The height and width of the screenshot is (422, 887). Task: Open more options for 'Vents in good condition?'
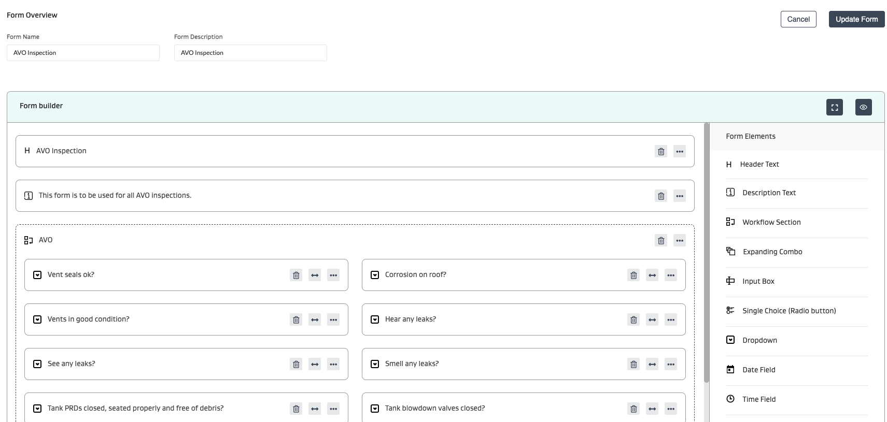[x=333, y=320]
